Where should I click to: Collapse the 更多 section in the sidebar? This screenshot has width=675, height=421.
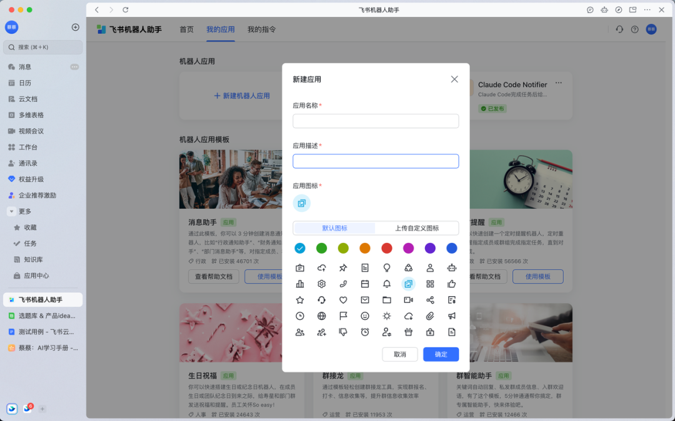tap(12, 211)
